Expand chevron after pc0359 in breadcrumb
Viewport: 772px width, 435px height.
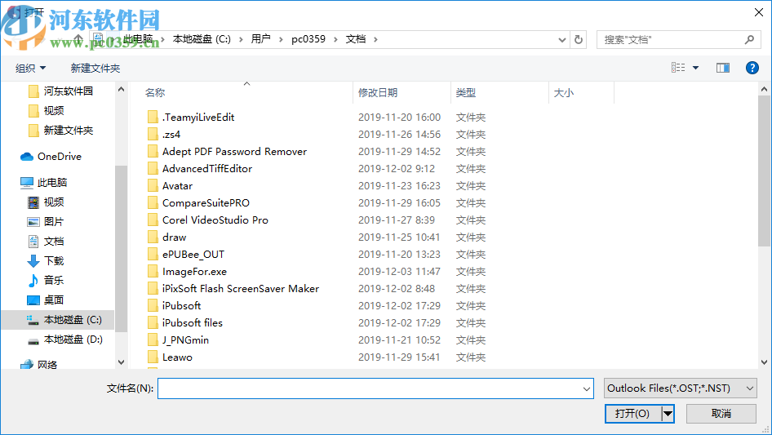335,39
